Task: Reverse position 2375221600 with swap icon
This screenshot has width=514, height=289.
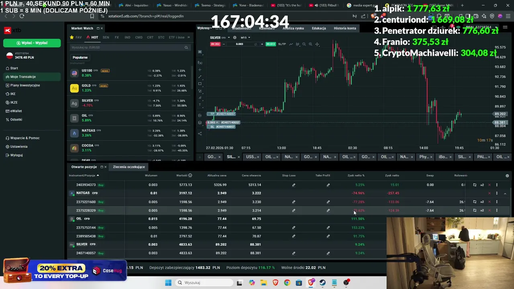Action: [x=475, y=202]
